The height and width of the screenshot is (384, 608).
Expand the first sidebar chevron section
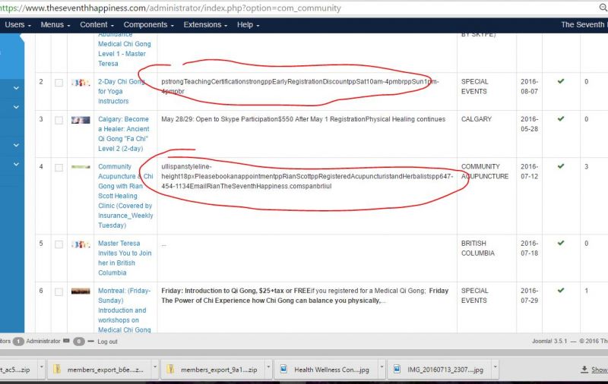(x=16, y=88)
